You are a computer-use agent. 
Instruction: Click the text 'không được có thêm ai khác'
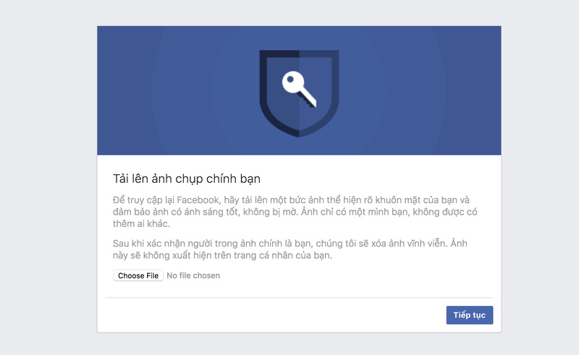click(289, 218)
